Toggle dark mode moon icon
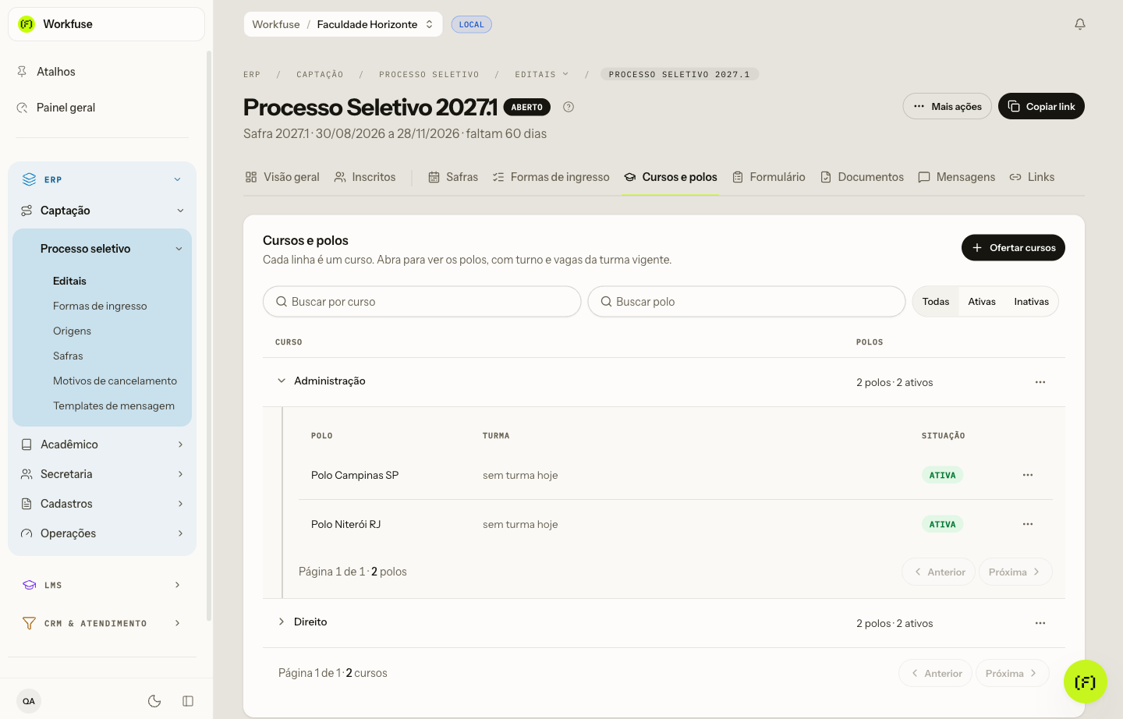This screenshot has width=1123, height=719. click(x=154, y=701)
